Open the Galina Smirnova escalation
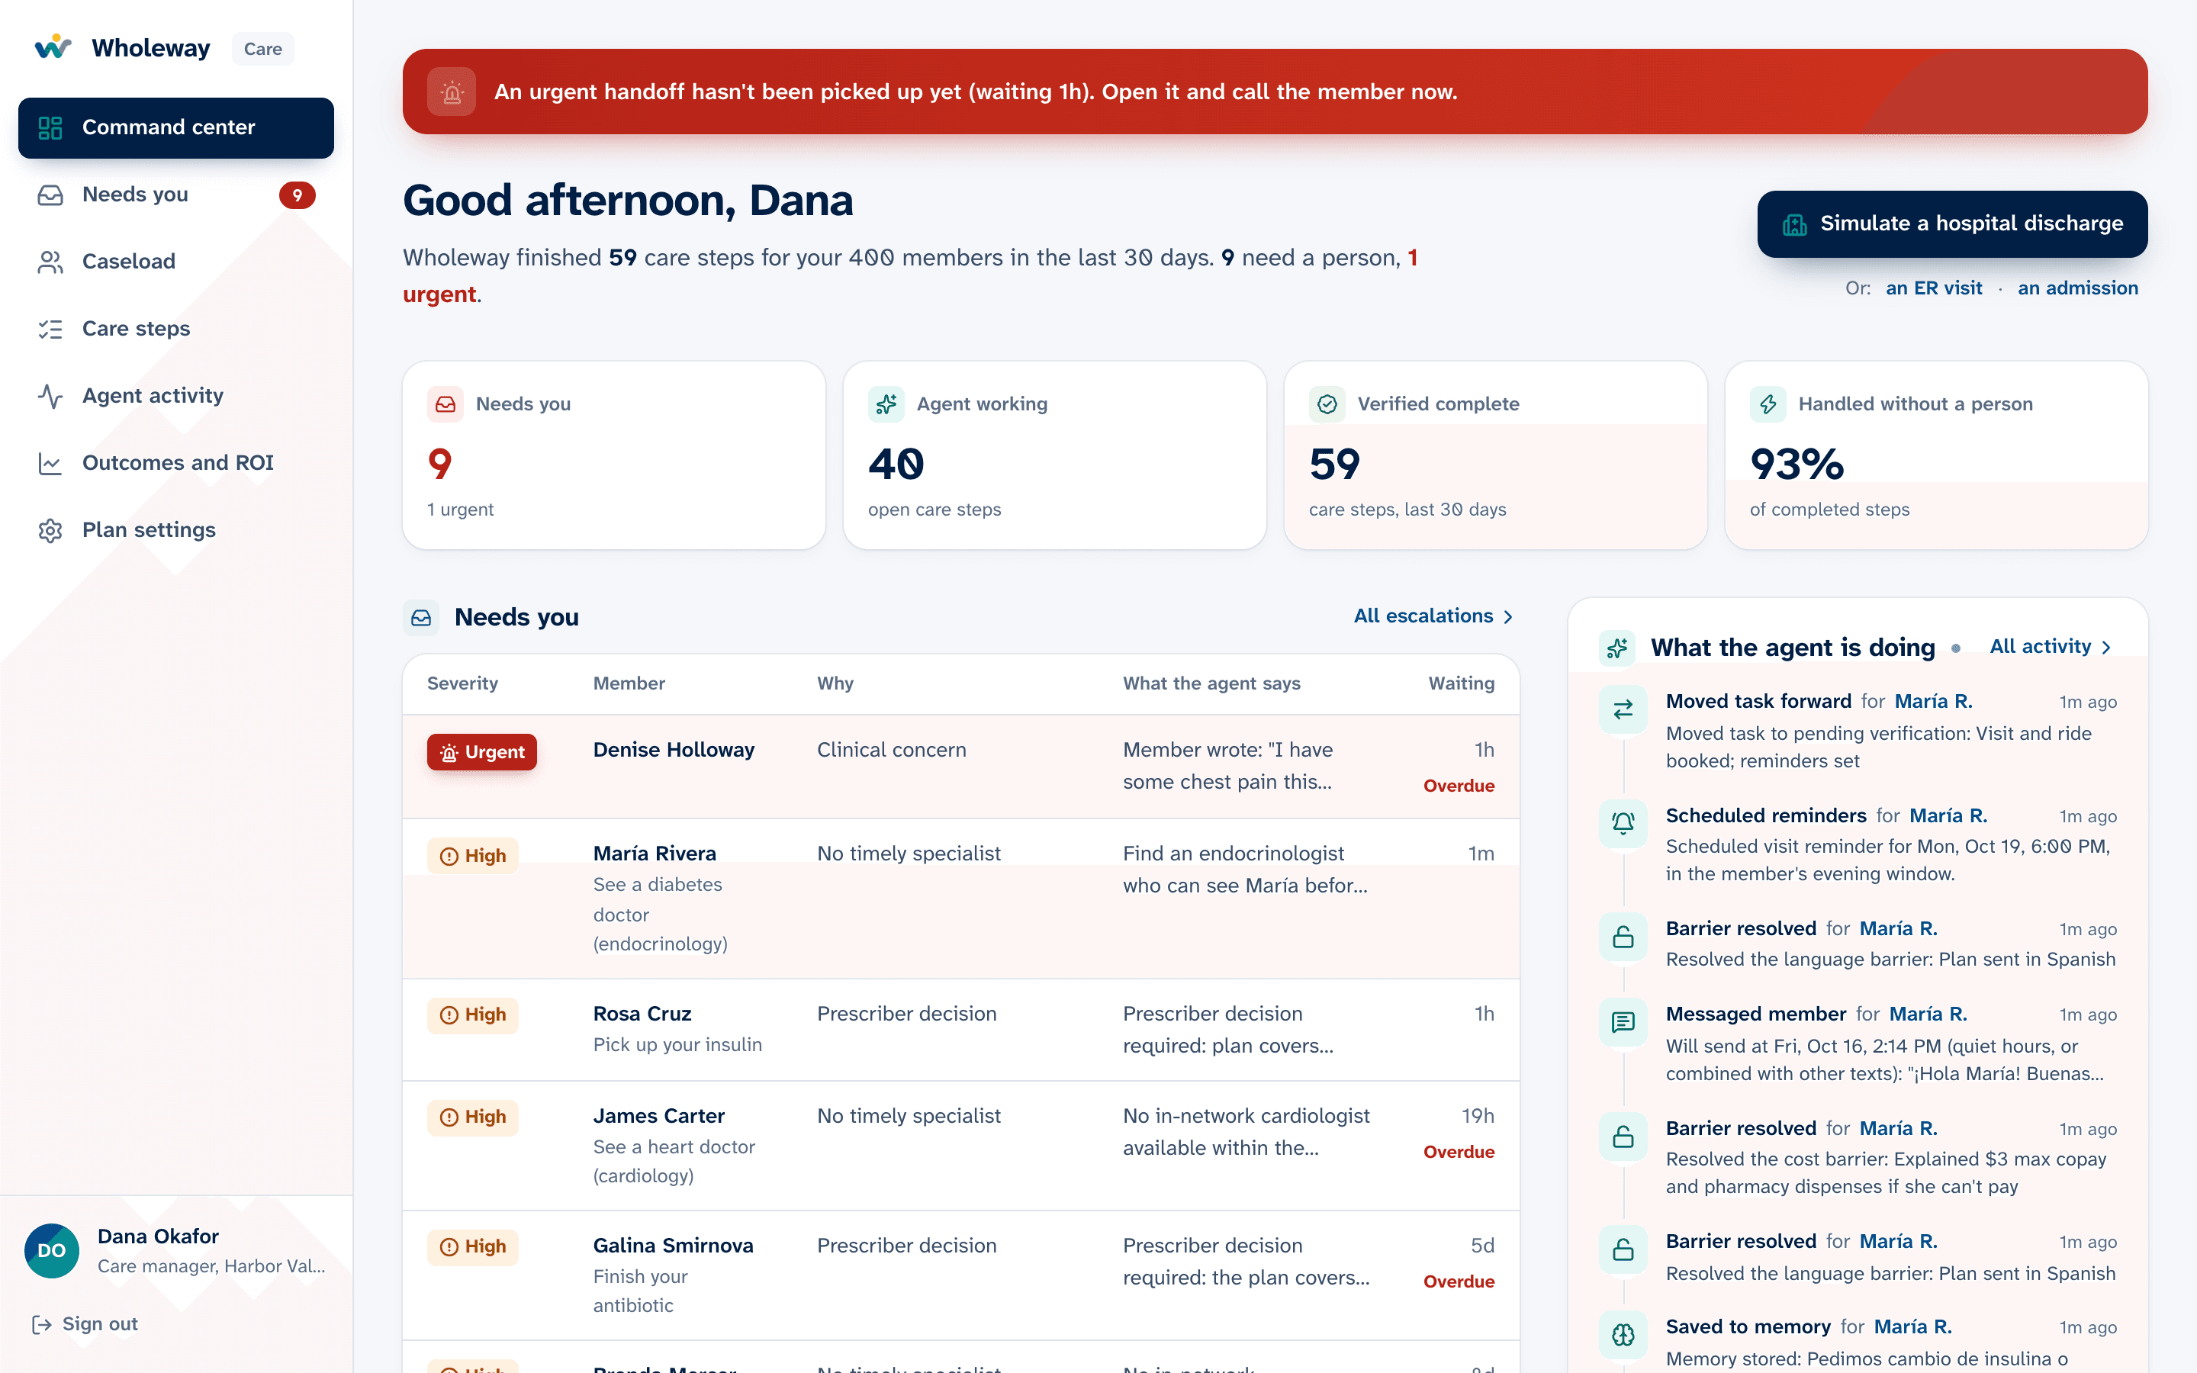This screenshot has width=2197, height=1373. coord(960,1276)
